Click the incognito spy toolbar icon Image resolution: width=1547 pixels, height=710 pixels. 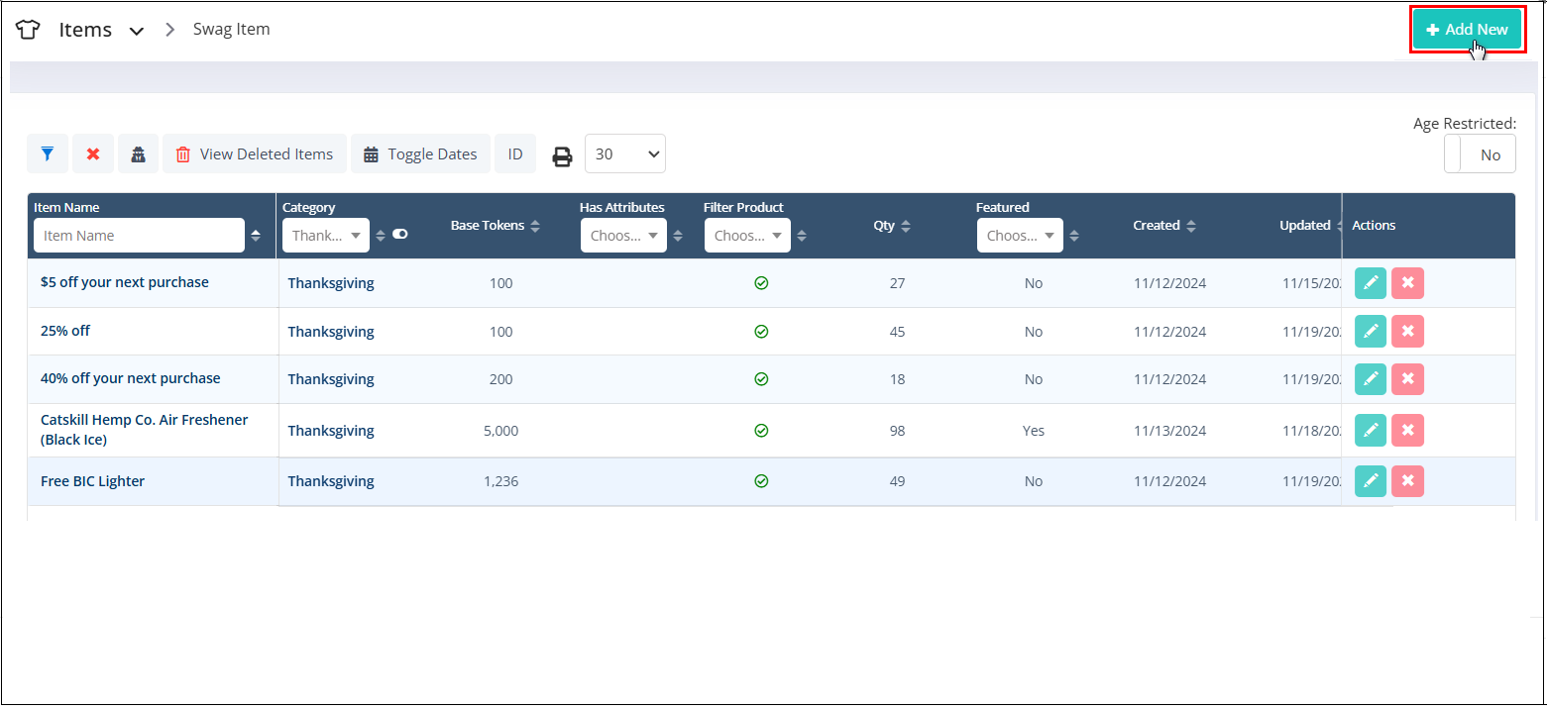click(x=139, y=154)
